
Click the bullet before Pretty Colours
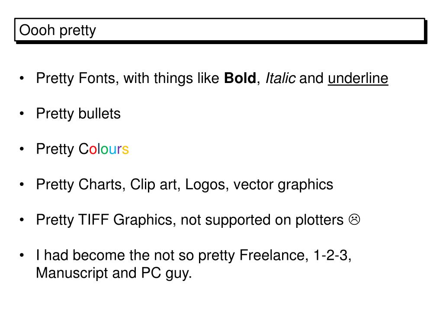(x=22, y=149)
